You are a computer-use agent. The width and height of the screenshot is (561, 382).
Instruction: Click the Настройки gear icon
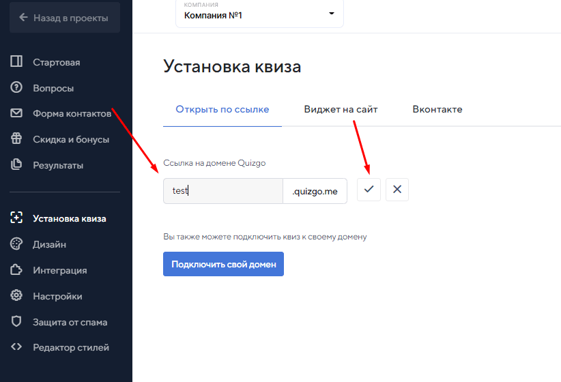click(17, 296)
